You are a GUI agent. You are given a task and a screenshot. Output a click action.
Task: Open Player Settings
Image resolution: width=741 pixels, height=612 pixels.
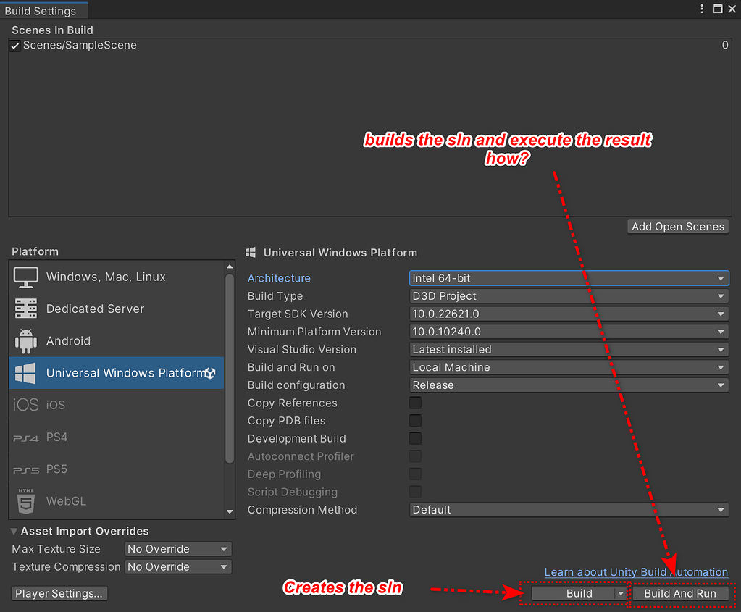59,592
